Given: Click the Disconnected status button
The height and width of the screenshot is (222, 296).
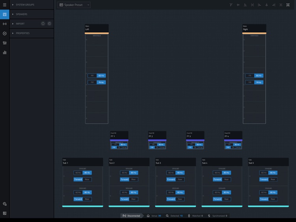Looking at the screenshot, I should pos(131,216).
